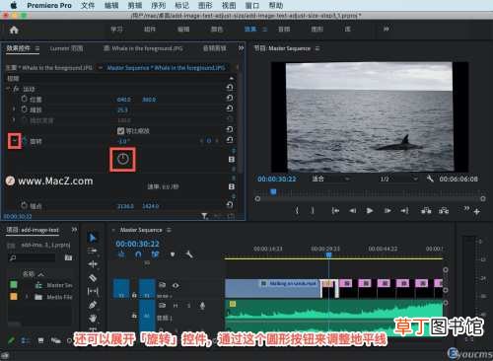Select the Track Select Forward tool
The height and width of the screenshot is (361, 493).
(x=93, y=251)
